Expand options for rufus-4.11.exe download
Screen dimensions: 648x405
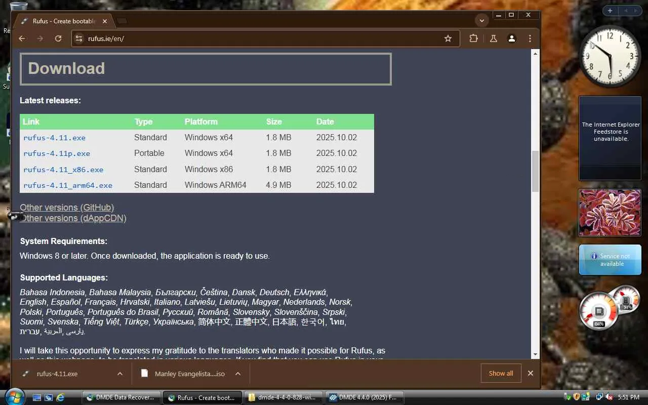(x=120, y=374)
